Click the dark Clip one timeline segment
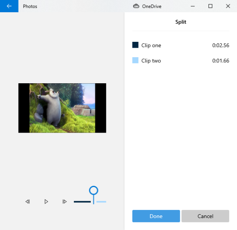Viewport: 237px width, 230px height. coord(82,202)
